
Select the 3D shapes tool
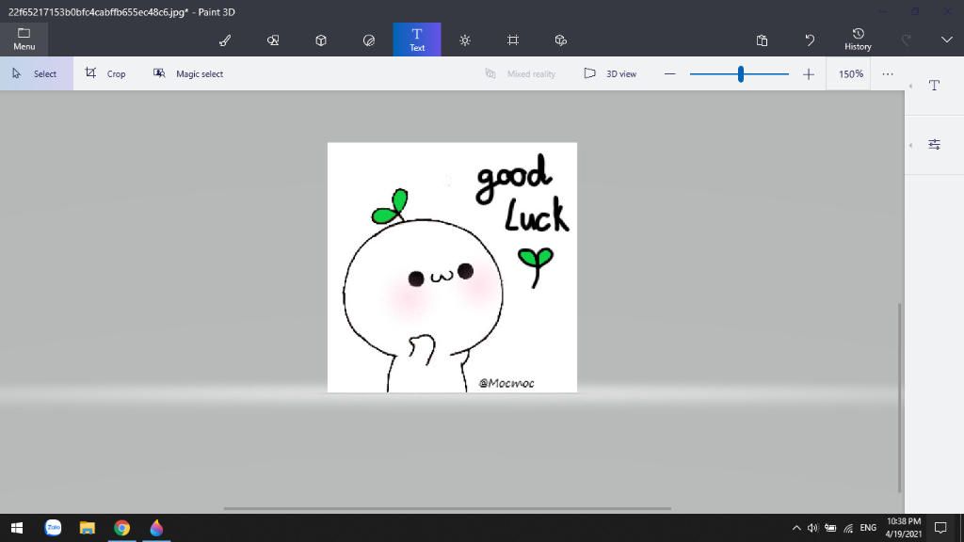321,40
